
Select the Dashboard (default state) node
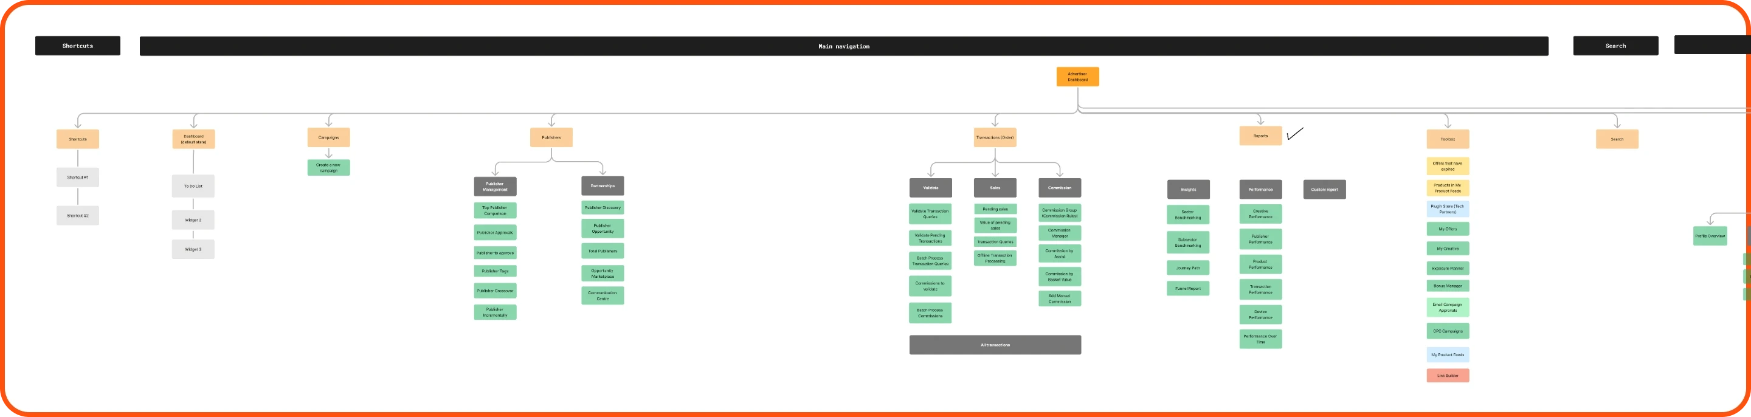(x=194, y=139)
